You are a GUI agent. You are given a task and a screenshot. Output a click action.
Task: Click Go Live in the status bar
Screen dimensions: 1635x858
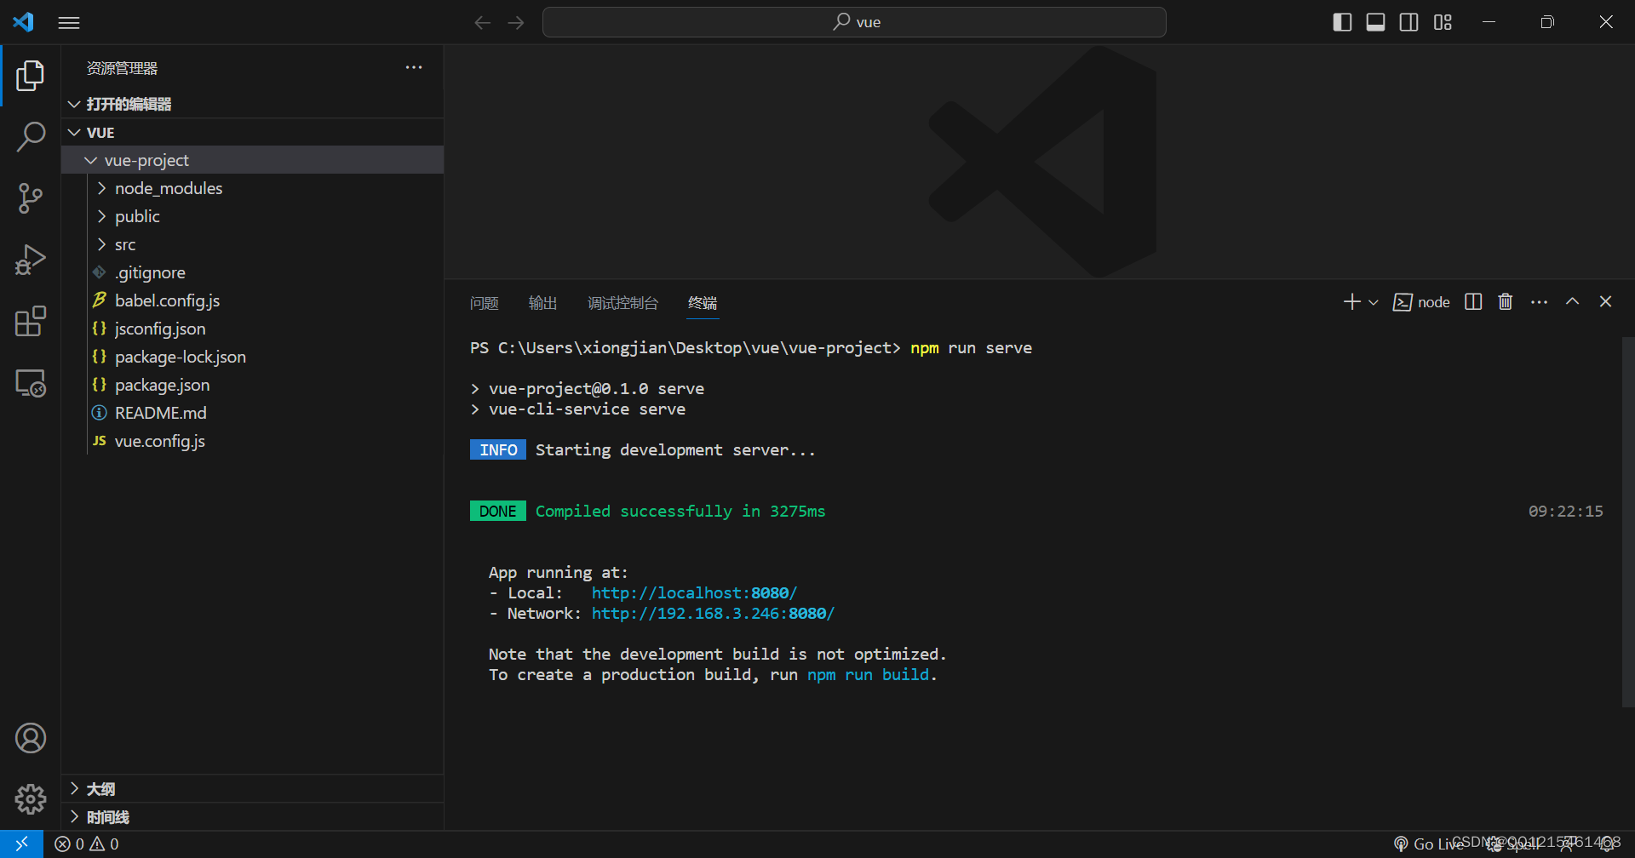(x=1428, y=844)
